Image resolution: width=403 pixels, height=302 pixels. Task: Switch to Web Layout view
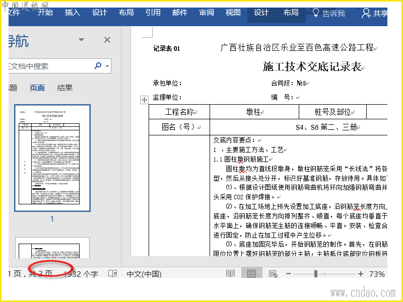click(273, 274)
